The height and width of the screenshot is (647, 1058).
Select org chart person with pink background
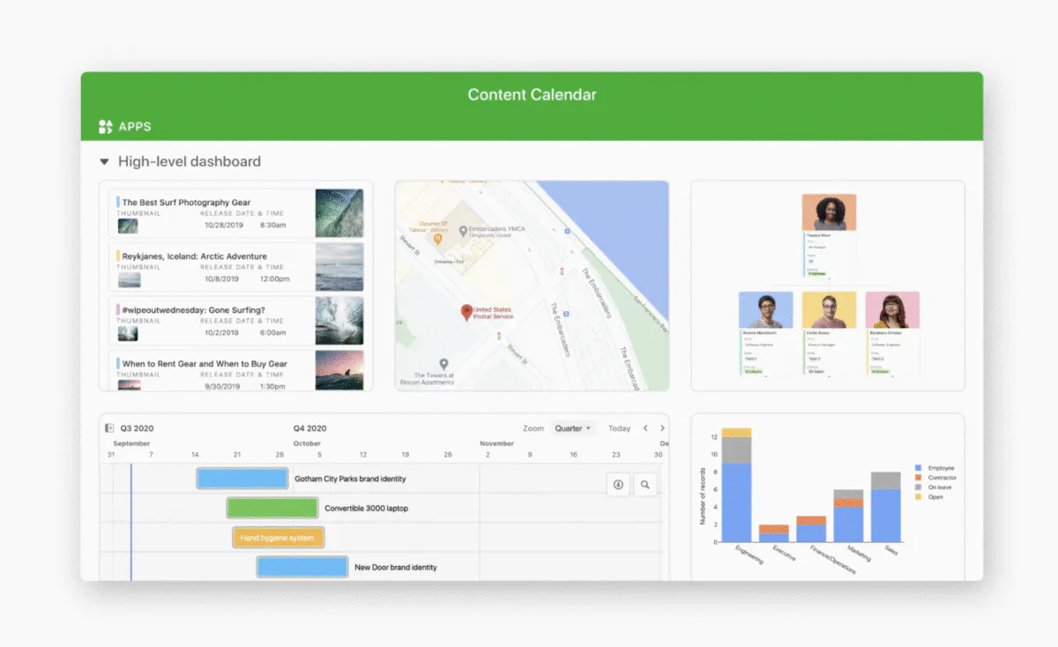click(x=892, y=309)
